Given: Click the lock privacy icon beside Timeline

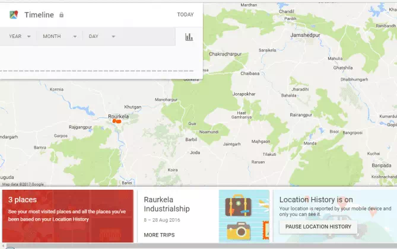Looking at the screenshot, I should click(x=62, y=15).
